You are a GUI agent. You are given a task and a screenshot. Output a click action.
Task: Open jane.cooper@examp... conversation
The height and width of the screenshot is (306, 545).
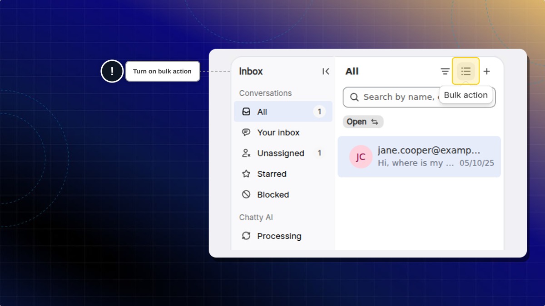pos(419,157)
